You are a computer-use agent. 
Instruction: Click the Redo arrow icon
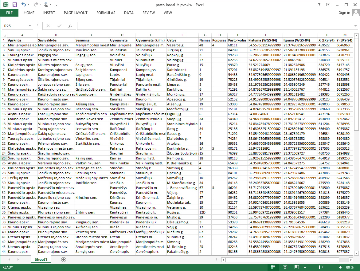coord(36,5)
